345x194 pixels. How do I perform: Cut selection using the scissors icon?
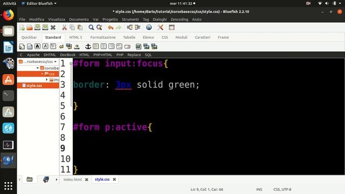(64, 27)
